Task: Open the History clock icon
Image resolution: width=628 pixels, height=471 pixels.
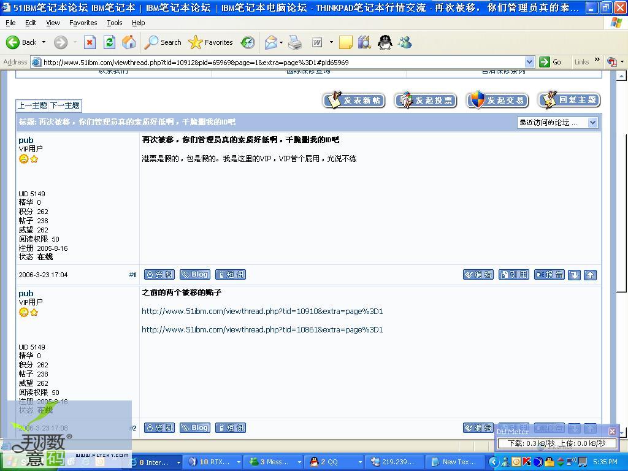Action: pyautogui.click(x=248, y=42)
